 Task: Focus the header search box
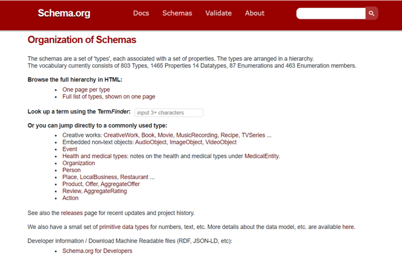click(x=331, y=13)
